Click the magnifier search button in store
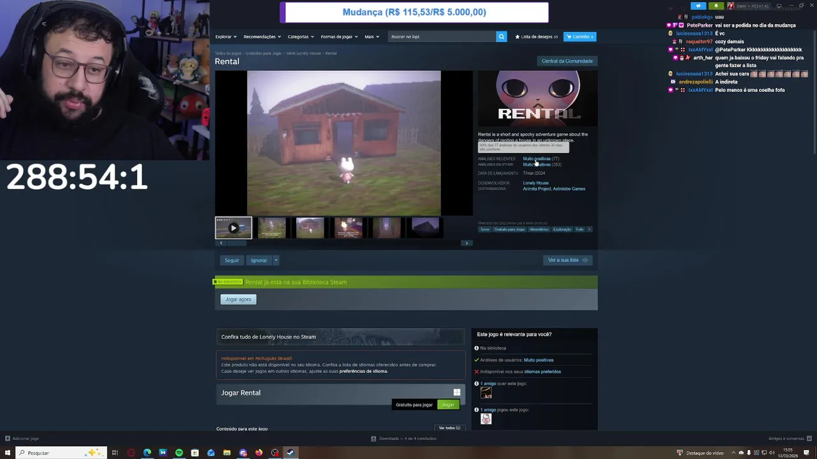 [501, 36]
